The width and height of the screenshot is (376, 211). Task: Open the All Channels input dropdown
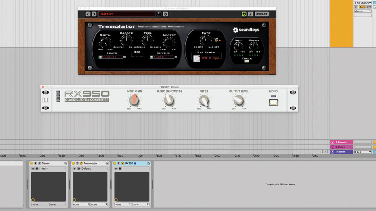tap(363, 3)
